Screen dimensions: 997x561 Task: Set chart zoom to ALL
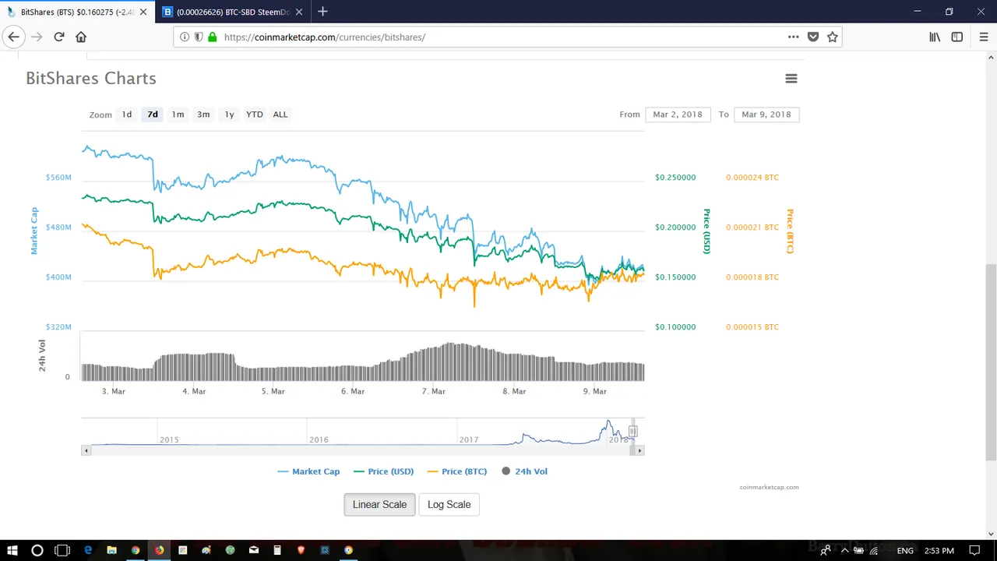coord(280,115)
